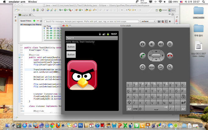
Task: Click the left ALT key on emulator keyboard
Action: coord(129,109)
